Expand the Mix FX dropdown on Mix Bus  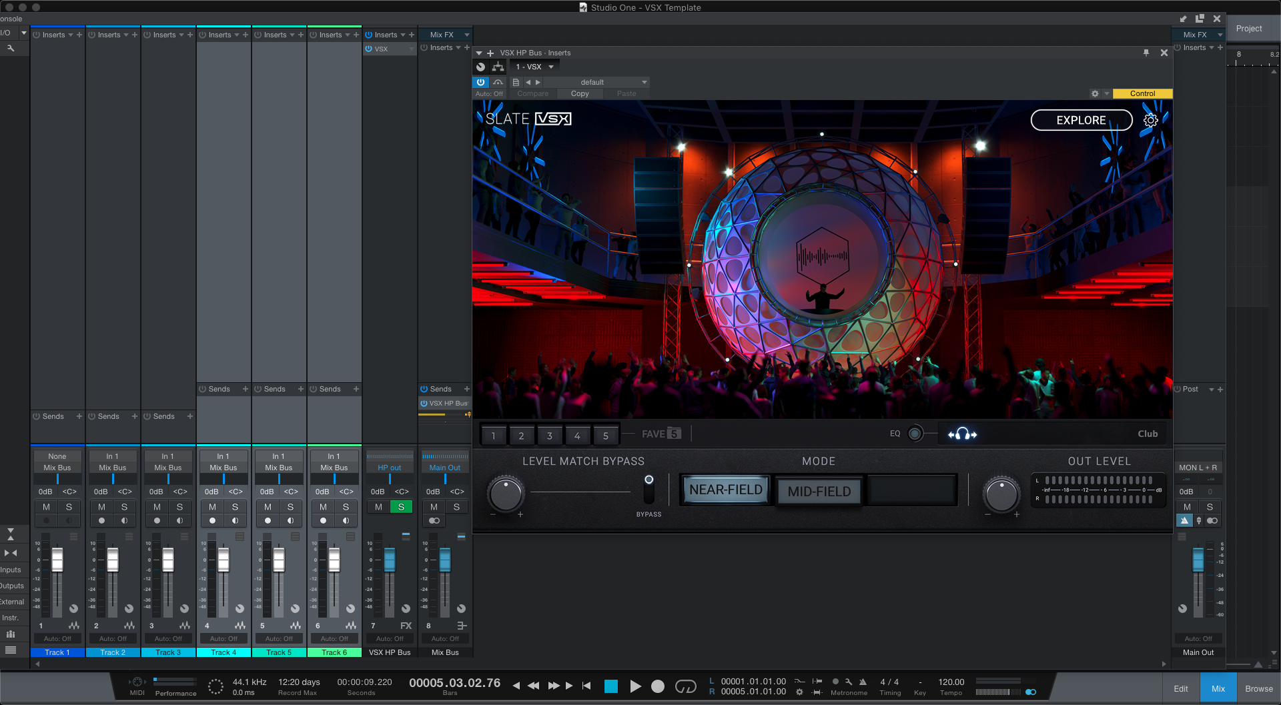pyautogui.click(x=466, y=35)
